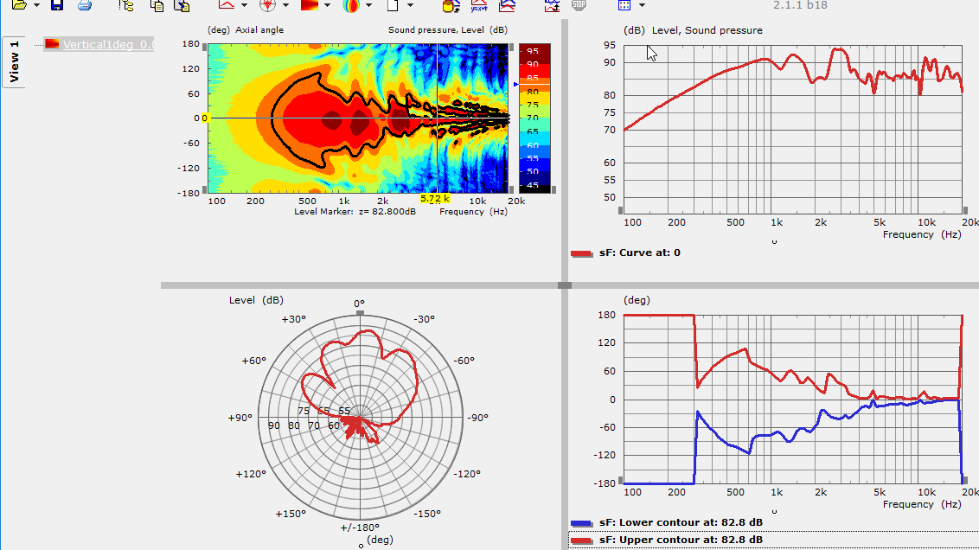The width and height of the screenshot is (979, 550).
Task: Click the 'sF: Curve at: 0' legend entry
Action: click(640, 253)
